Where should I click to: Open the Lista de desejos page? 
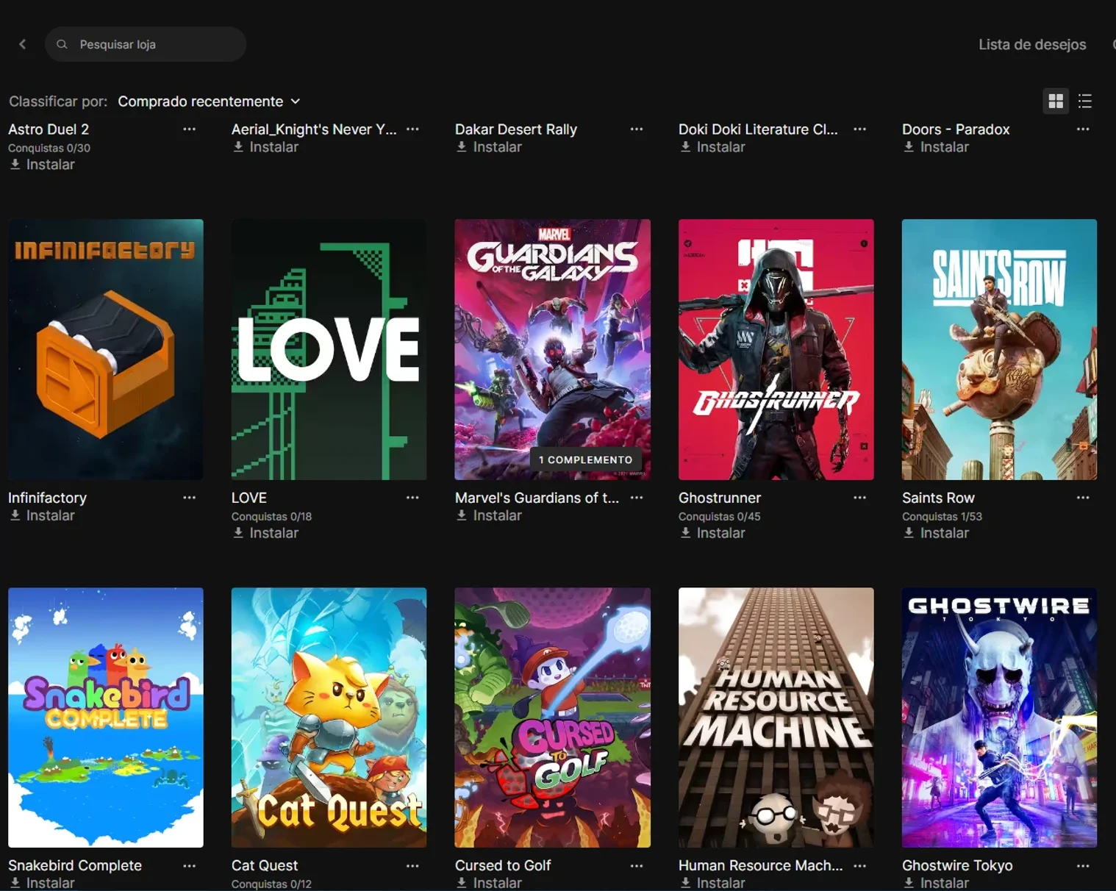click(x=1032, y=44)
